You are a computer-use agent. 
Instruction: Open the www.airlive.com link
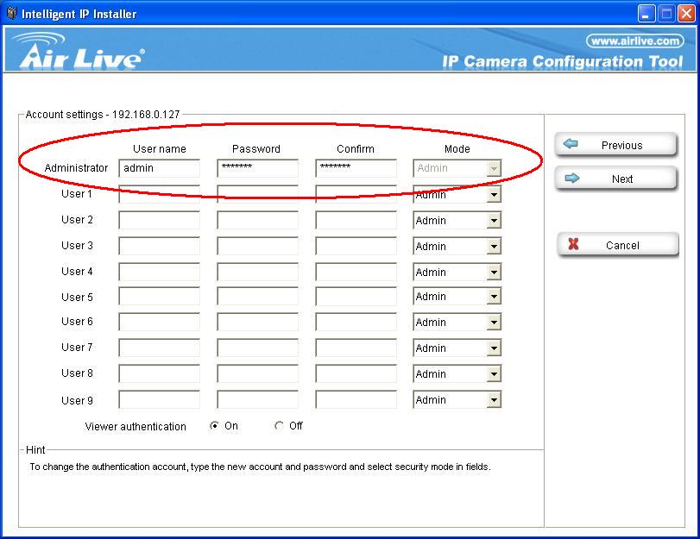point(635,41)
